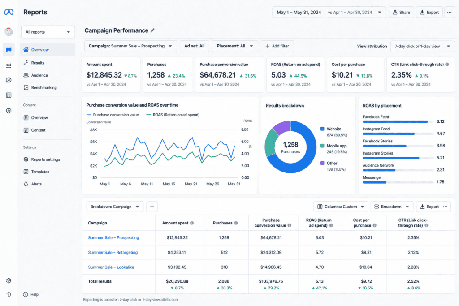Open the account avatar in left rail
This screenshot has width=459, height=306.
[x=9, y=32]
